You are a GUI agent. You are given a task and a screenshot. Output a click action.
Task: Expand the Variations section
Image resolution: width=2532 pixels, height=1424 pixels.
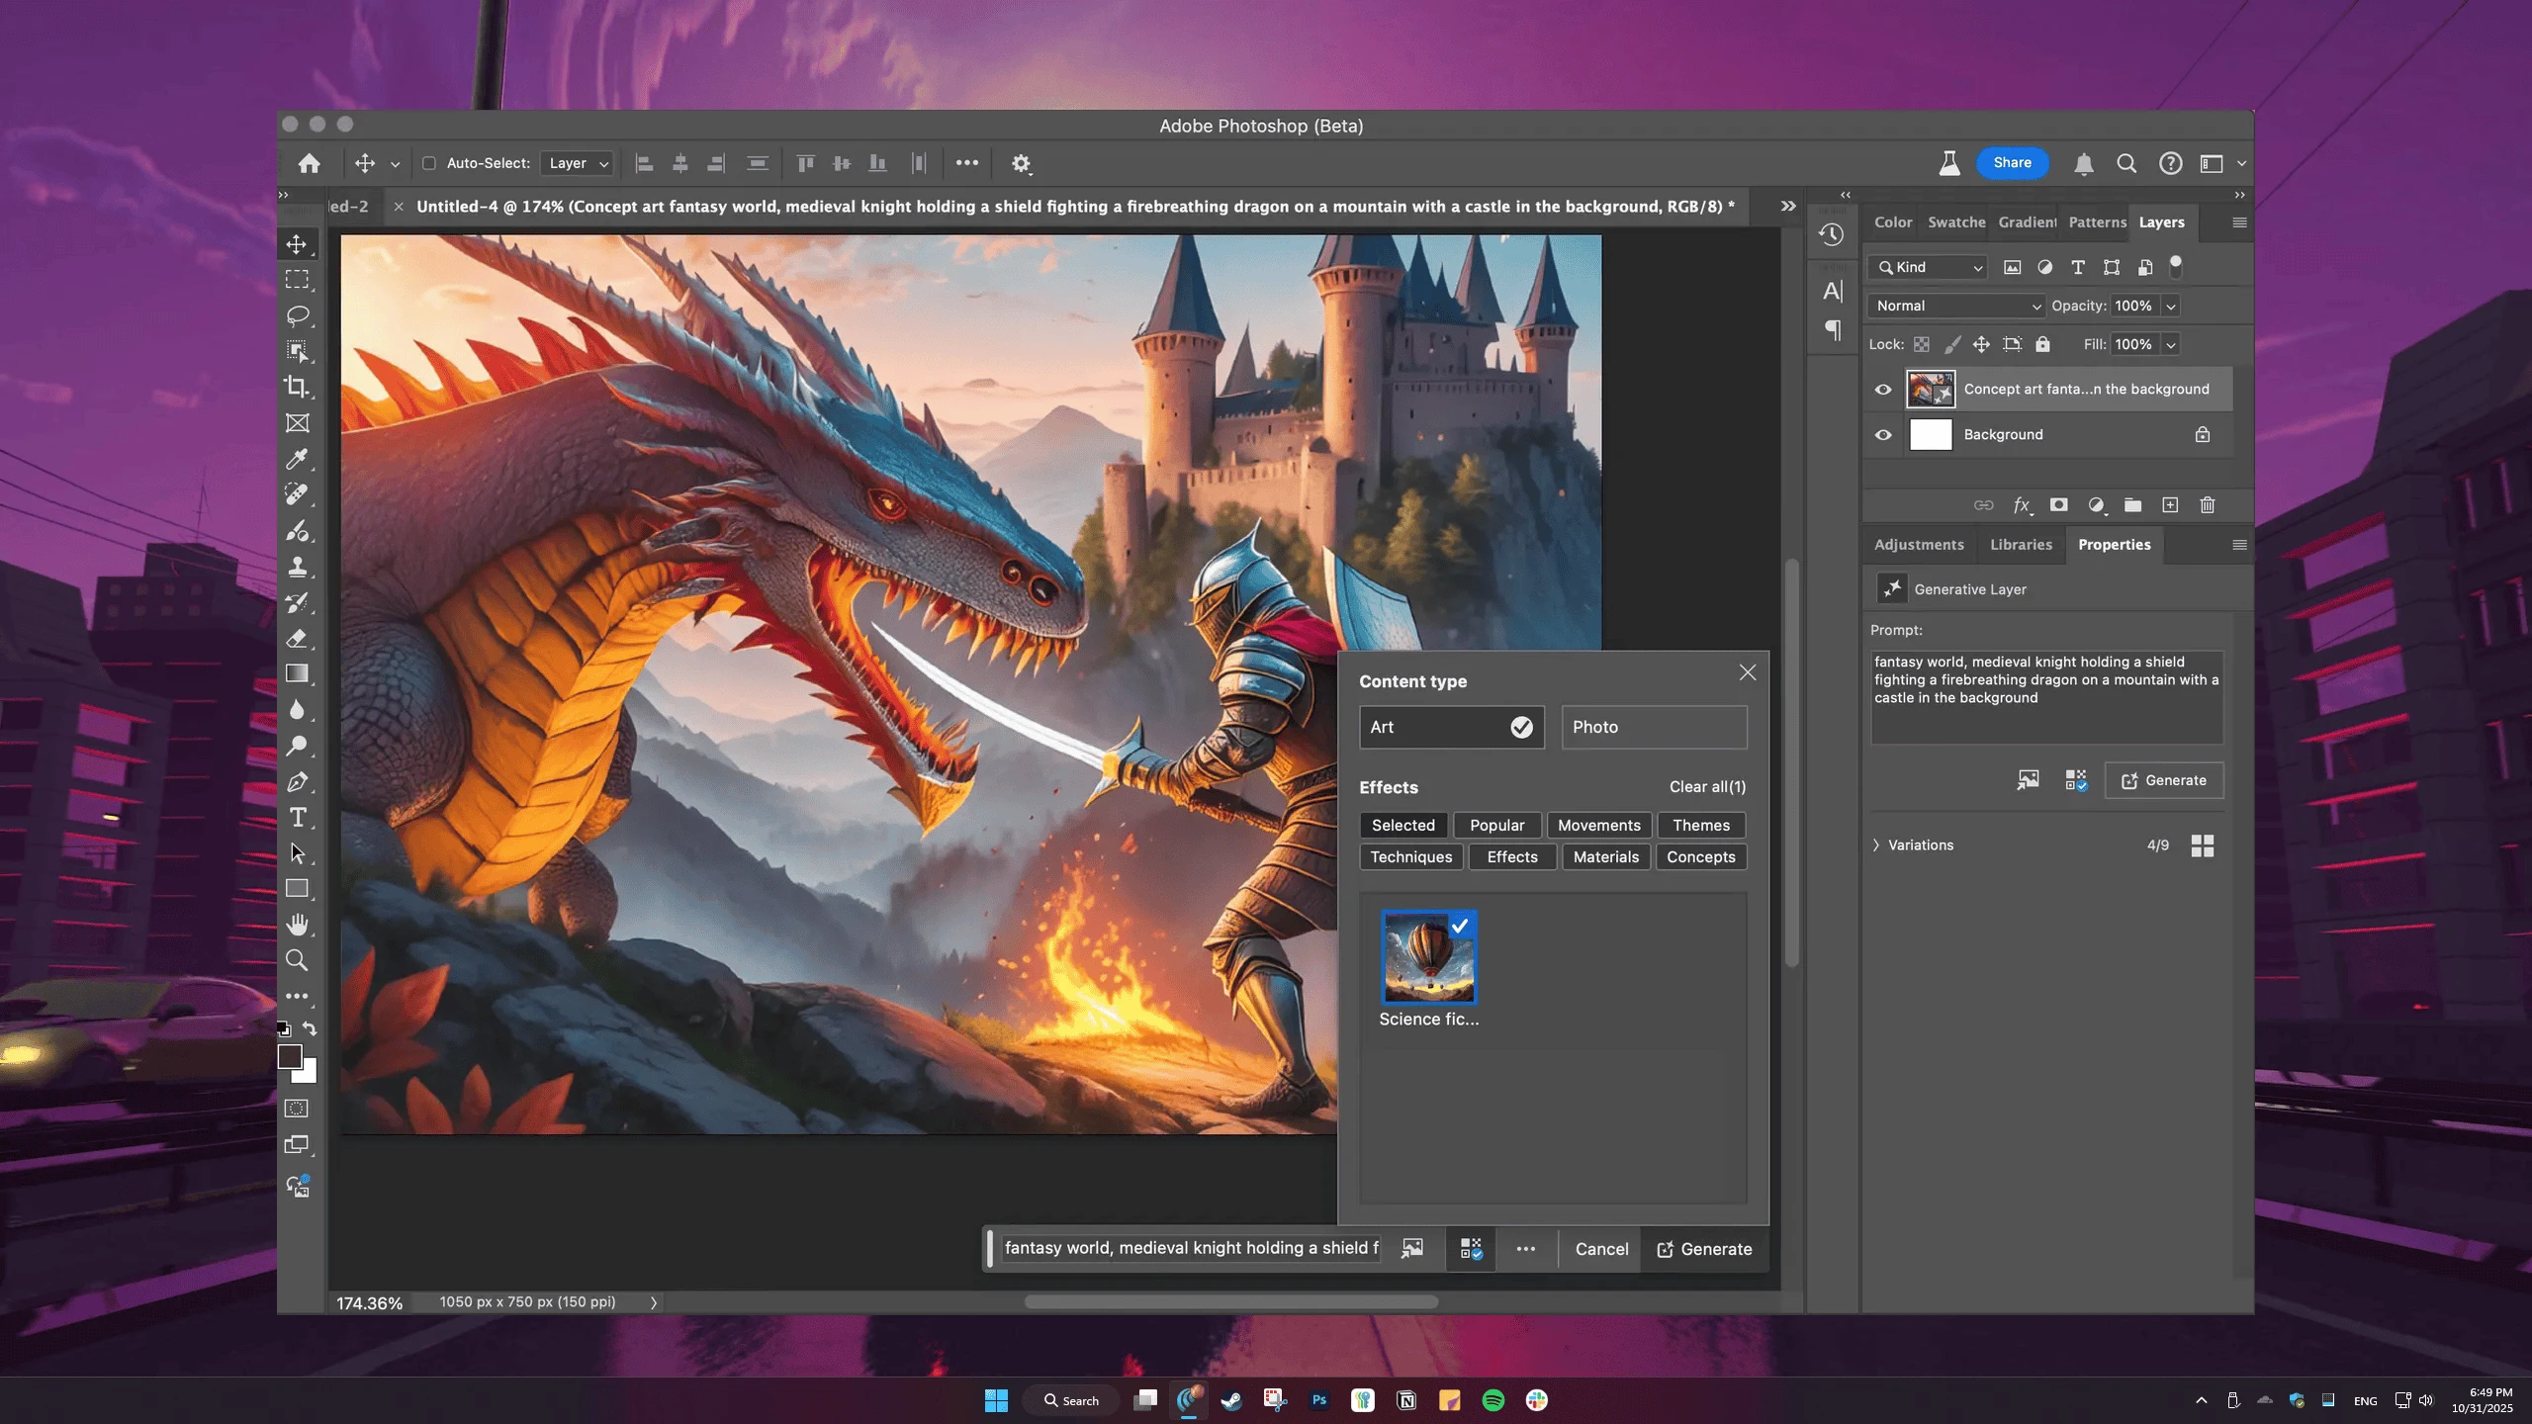(x=1876, y=845)
